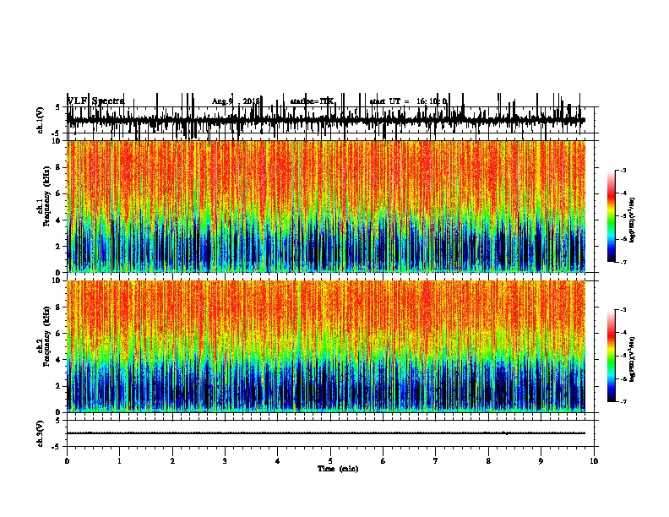669x517 pixels.
Task: Click the "station=ITK" header text
Action: coord(312,101)
